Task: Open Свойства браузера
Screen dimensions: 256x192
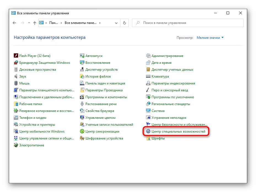Action: pos(99,111)
